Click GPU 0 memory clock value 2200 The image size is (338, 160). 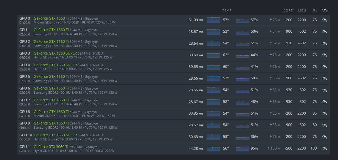pyautogui.click(x=302, y=20)
